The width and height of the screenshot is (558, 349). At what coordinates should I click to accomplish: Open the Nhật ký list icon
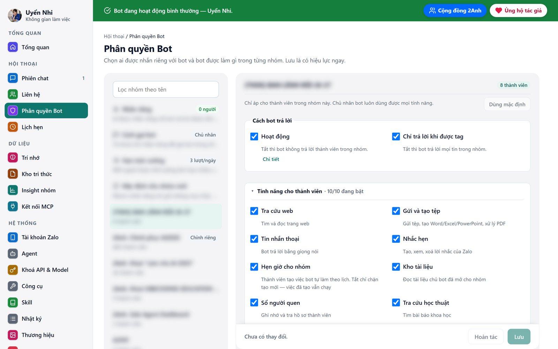(x=13, y=319)
